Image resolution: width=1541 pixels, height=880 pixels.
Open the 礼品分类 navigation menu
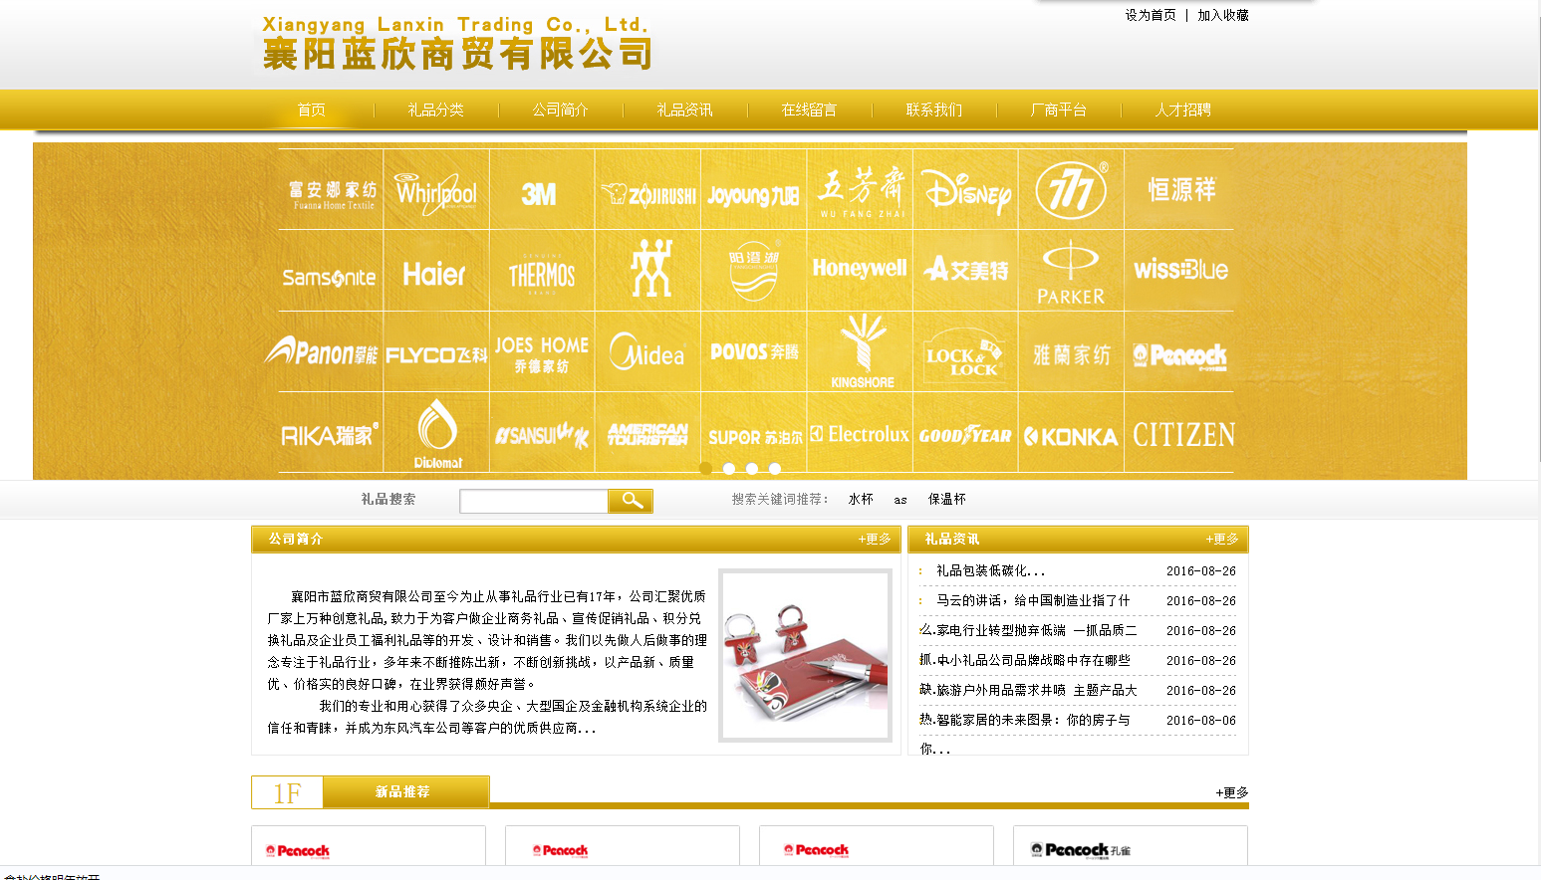pos(436,110)
